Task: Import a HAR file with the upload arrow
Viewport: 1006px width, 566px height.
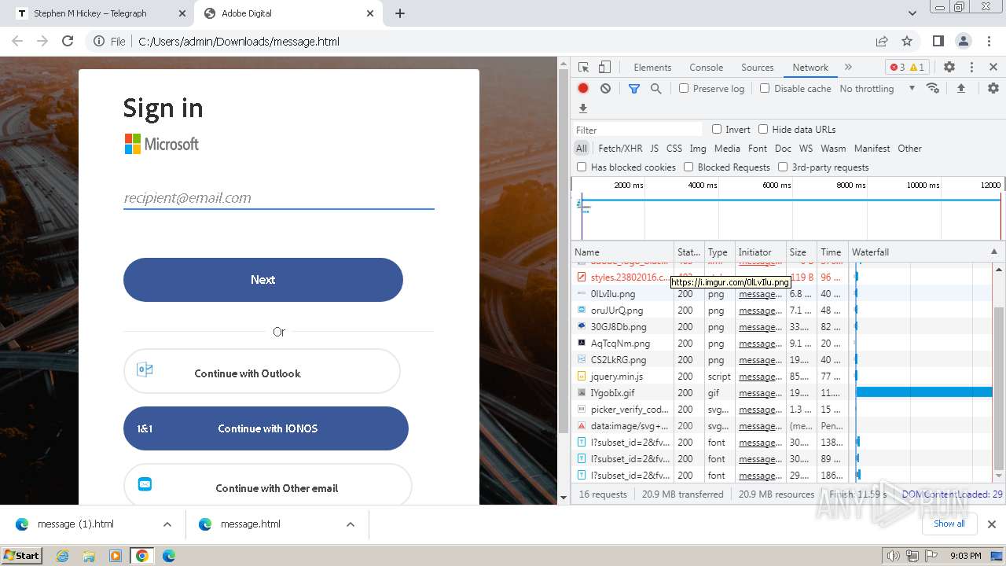Action: (960, 88)
